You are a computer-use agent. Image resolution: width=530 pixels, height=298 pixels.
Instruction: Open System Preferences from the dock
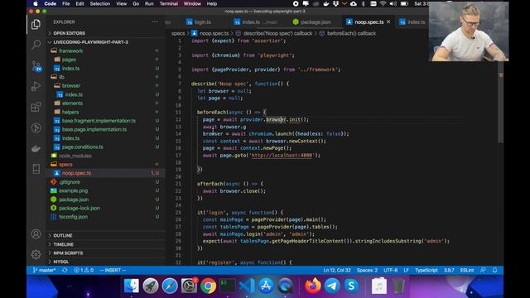[189, 286]
